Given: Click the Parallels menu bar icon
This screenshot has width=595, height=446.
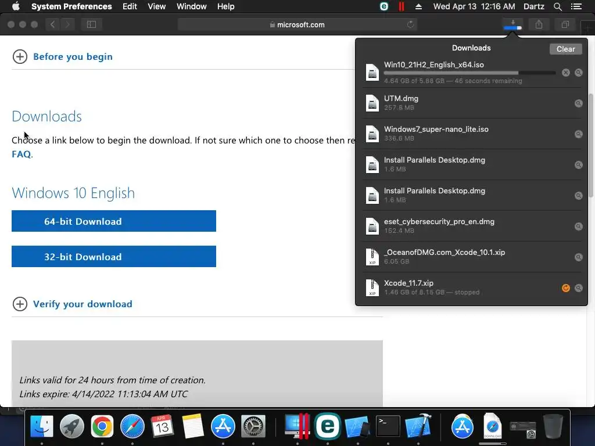Looking at the screenshot, I should (x=401, y=6).
